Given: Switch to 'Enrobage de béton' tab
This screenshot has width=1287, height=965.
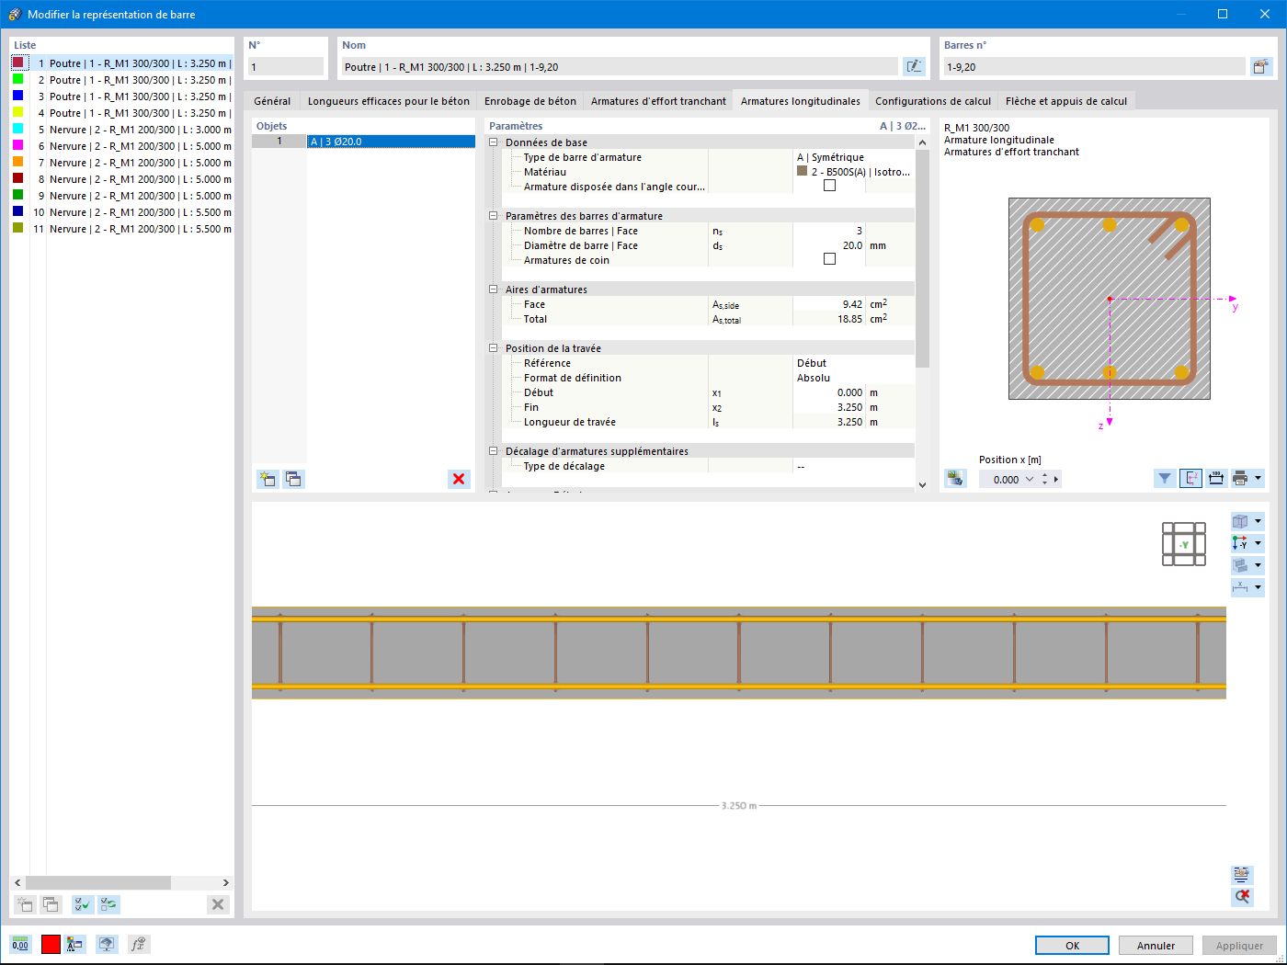Looking at the screenshot, I should 530,101.
